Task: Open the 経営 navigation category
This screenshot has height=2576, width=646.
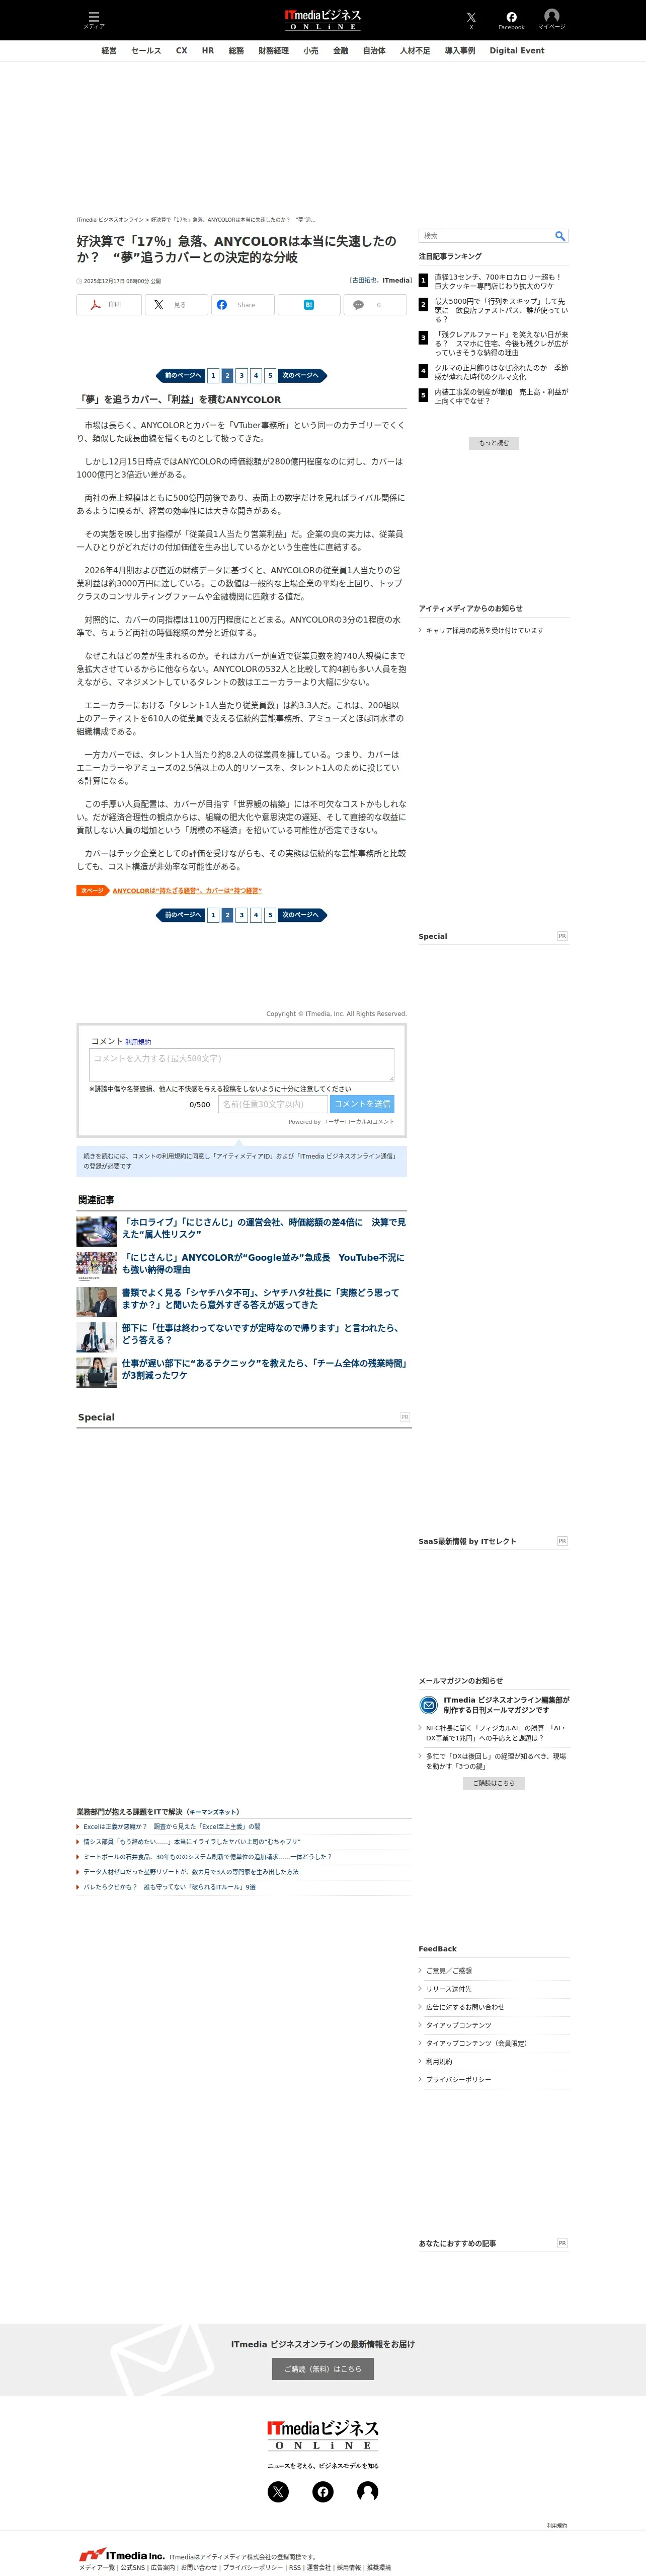Action: tap(109, 51)
